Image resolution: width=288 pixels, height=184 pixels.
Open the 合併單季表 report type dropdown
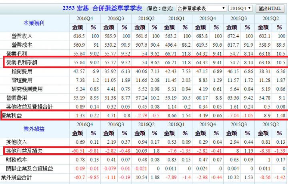coord(201,8)
